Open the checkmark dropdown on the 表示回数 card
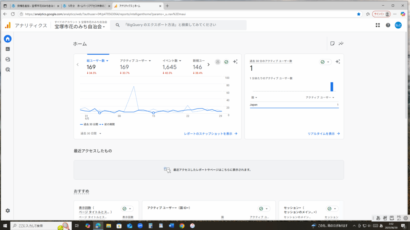 [127, 208]
